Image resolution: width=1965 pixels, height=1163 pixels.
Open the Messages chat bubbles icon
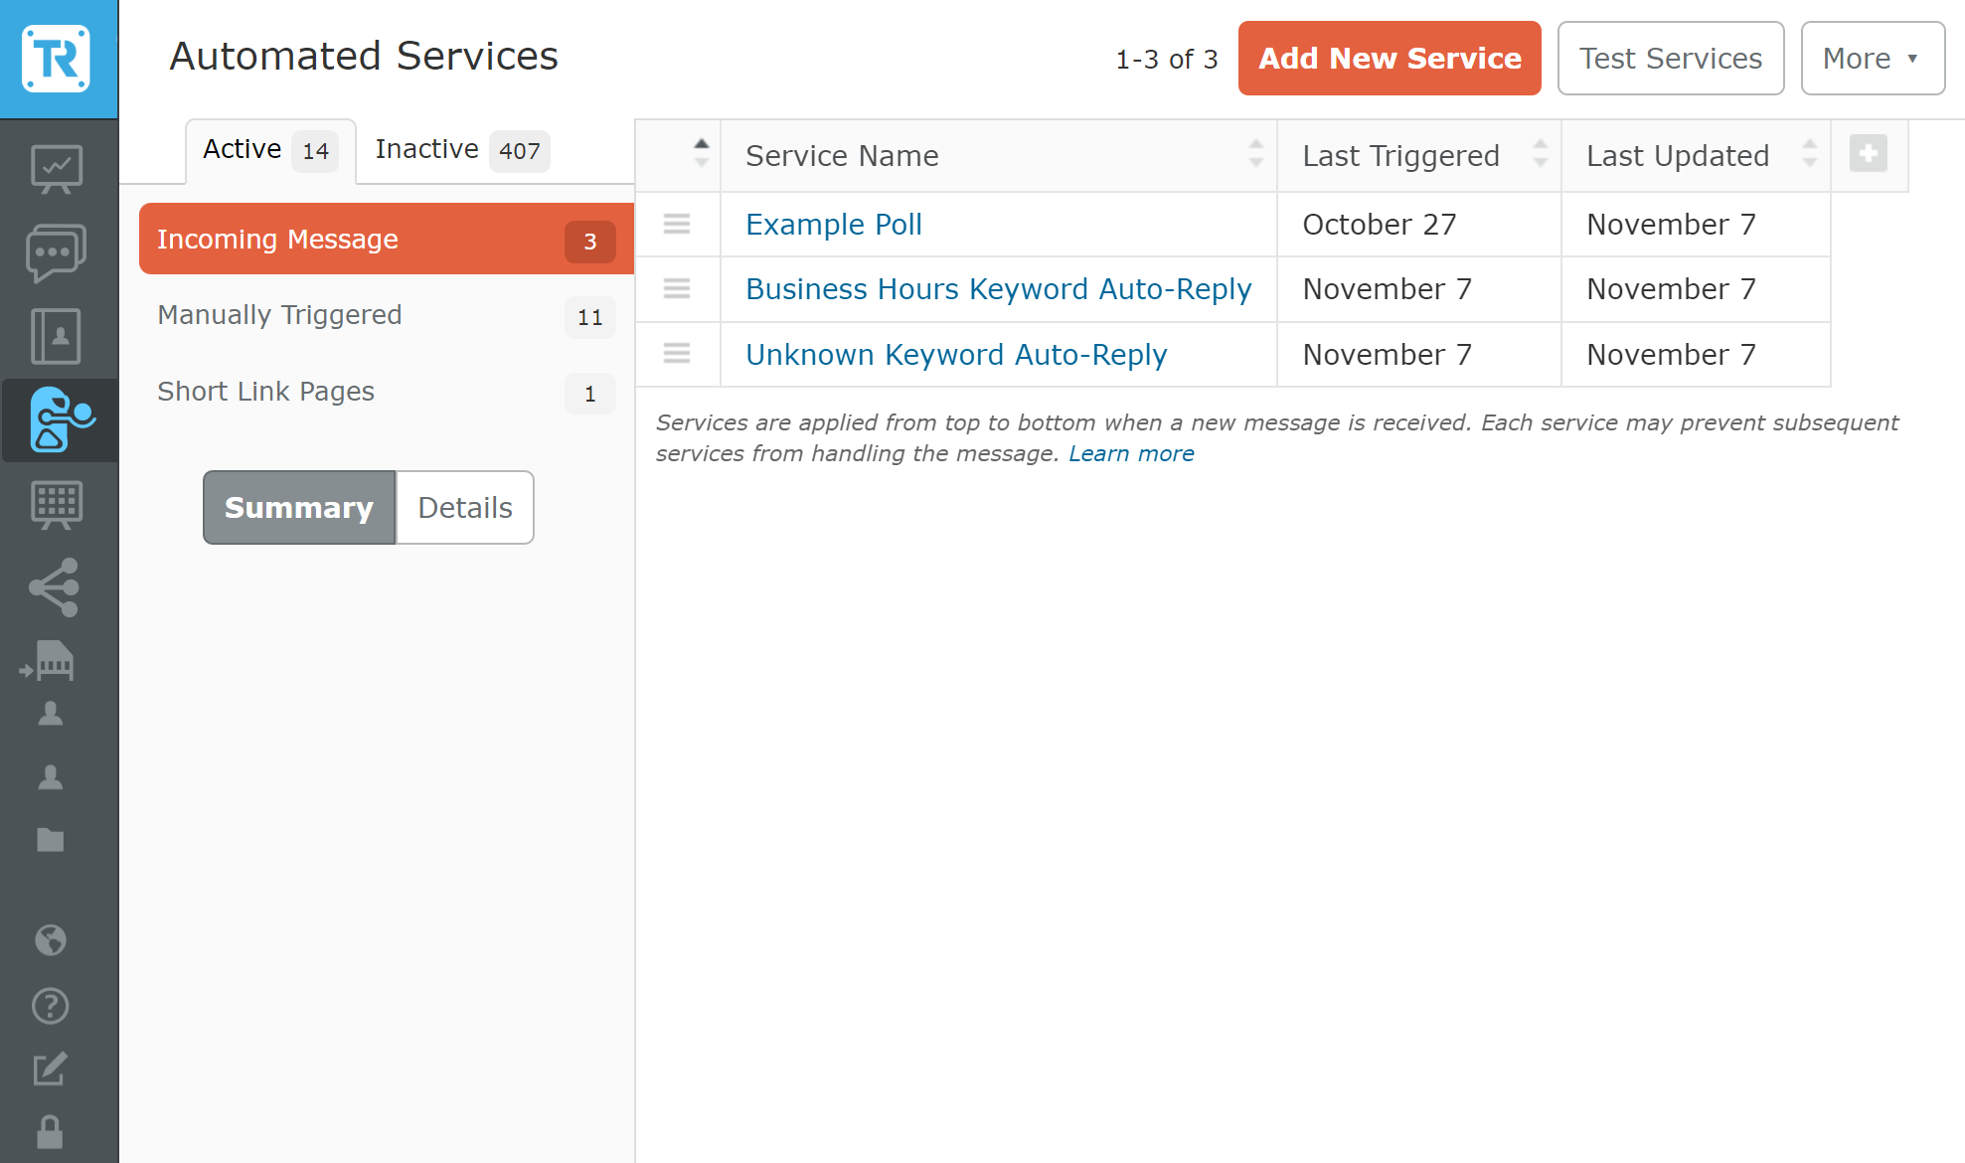[x=57, y=251]
